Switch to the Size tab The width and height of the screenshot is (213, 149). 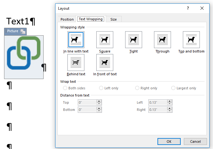[x=114, y=19]
